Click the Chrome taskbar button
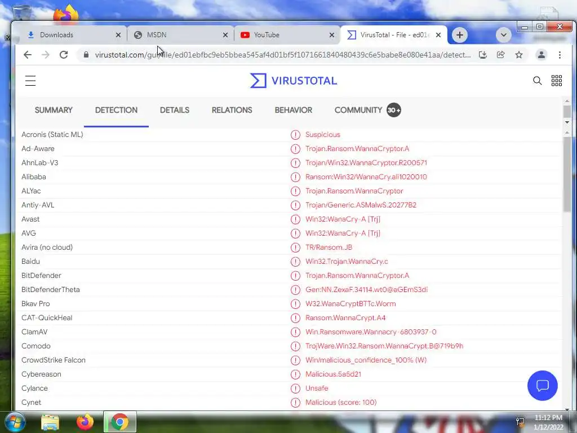 120,422
